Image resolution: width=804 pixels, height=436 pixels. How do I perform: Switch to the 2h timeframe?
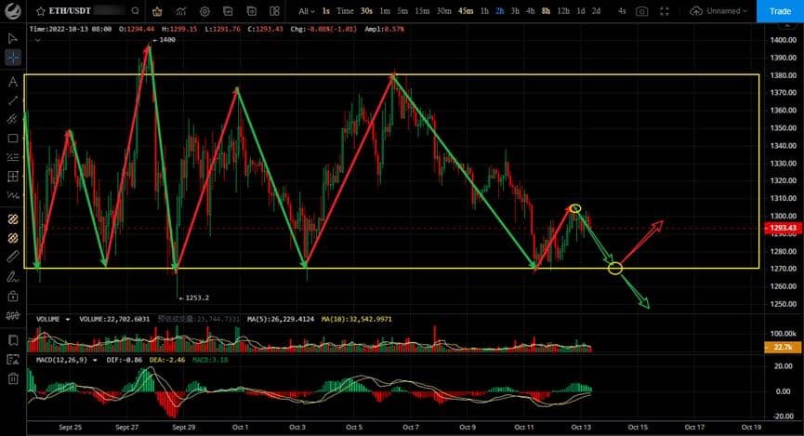pyautogui.click(x=500, y=11)
